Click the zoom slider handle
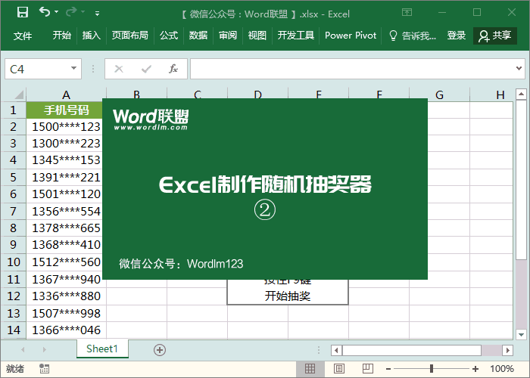Image resolution: width=530 pixels, height=378 pixels. 432,369
